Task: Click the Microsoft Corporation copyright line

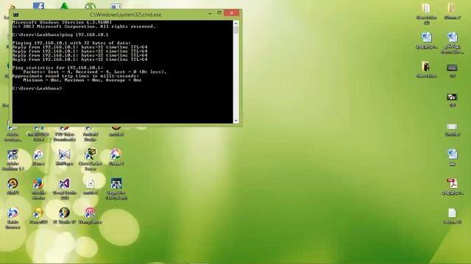Action: [x=84, y=26]
